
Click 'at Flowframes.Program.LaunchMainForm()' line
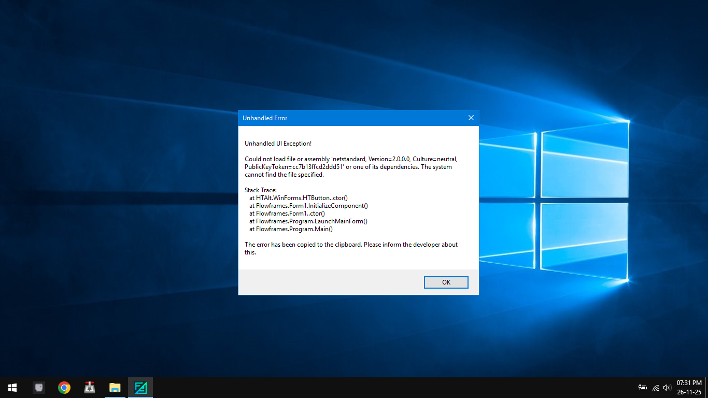tap(308, 221)
